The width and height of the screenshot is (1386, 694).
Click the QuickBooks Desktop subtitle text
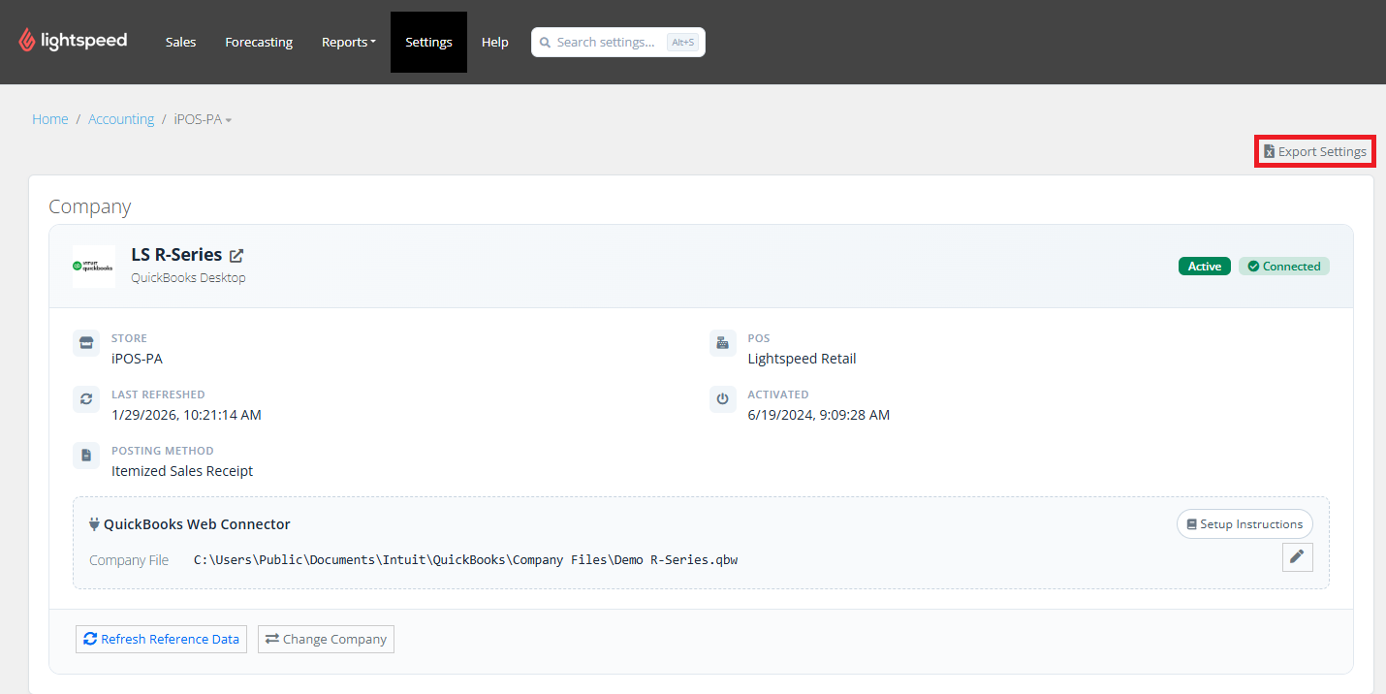click(x=188, y=278)
